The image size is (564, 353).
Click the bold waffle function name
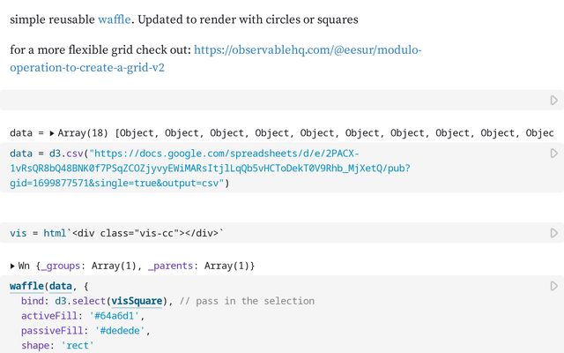(26, 286)
